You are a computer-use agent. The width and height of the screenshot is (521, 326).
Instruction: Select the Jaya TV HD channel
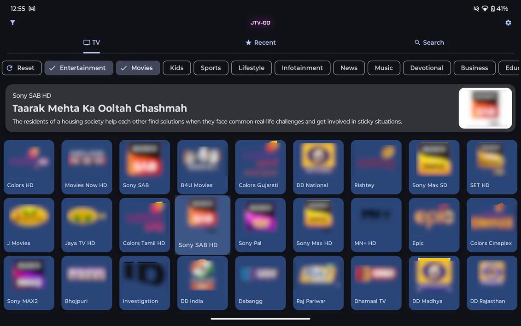pos(87,225)
